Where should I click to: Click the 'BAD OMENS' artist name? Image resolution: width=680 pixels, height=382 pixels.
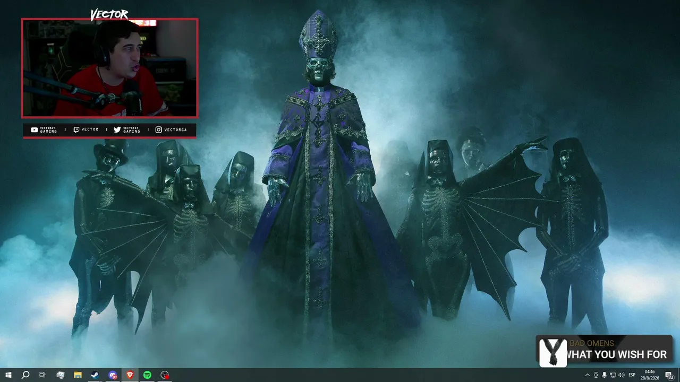tap(592, 343)
